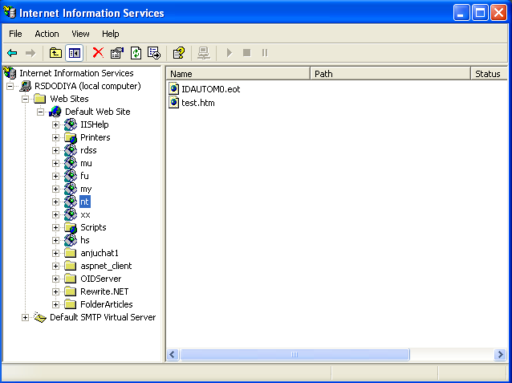Open the View menu
512x383 pixels.
[80, 34]
